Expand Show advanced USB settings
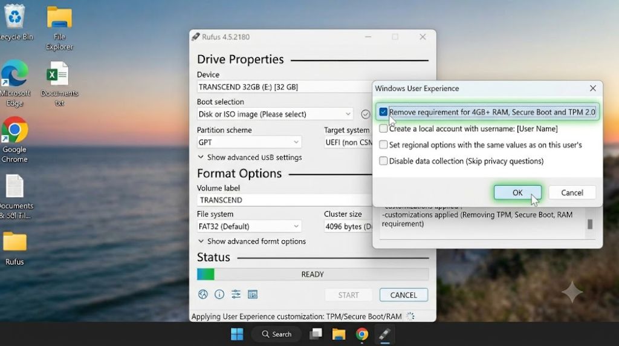Image resolution: width=619 pixels, height=346 pixels. click(250, 157)
